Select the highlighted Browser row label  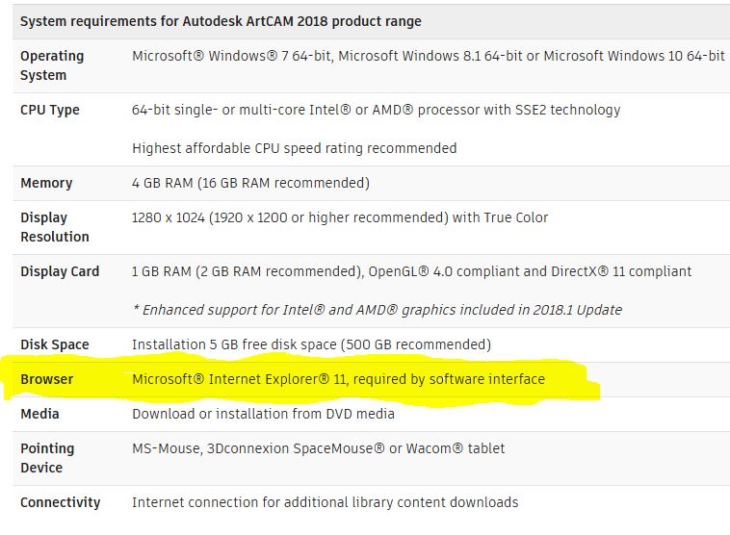click(46, 379)
